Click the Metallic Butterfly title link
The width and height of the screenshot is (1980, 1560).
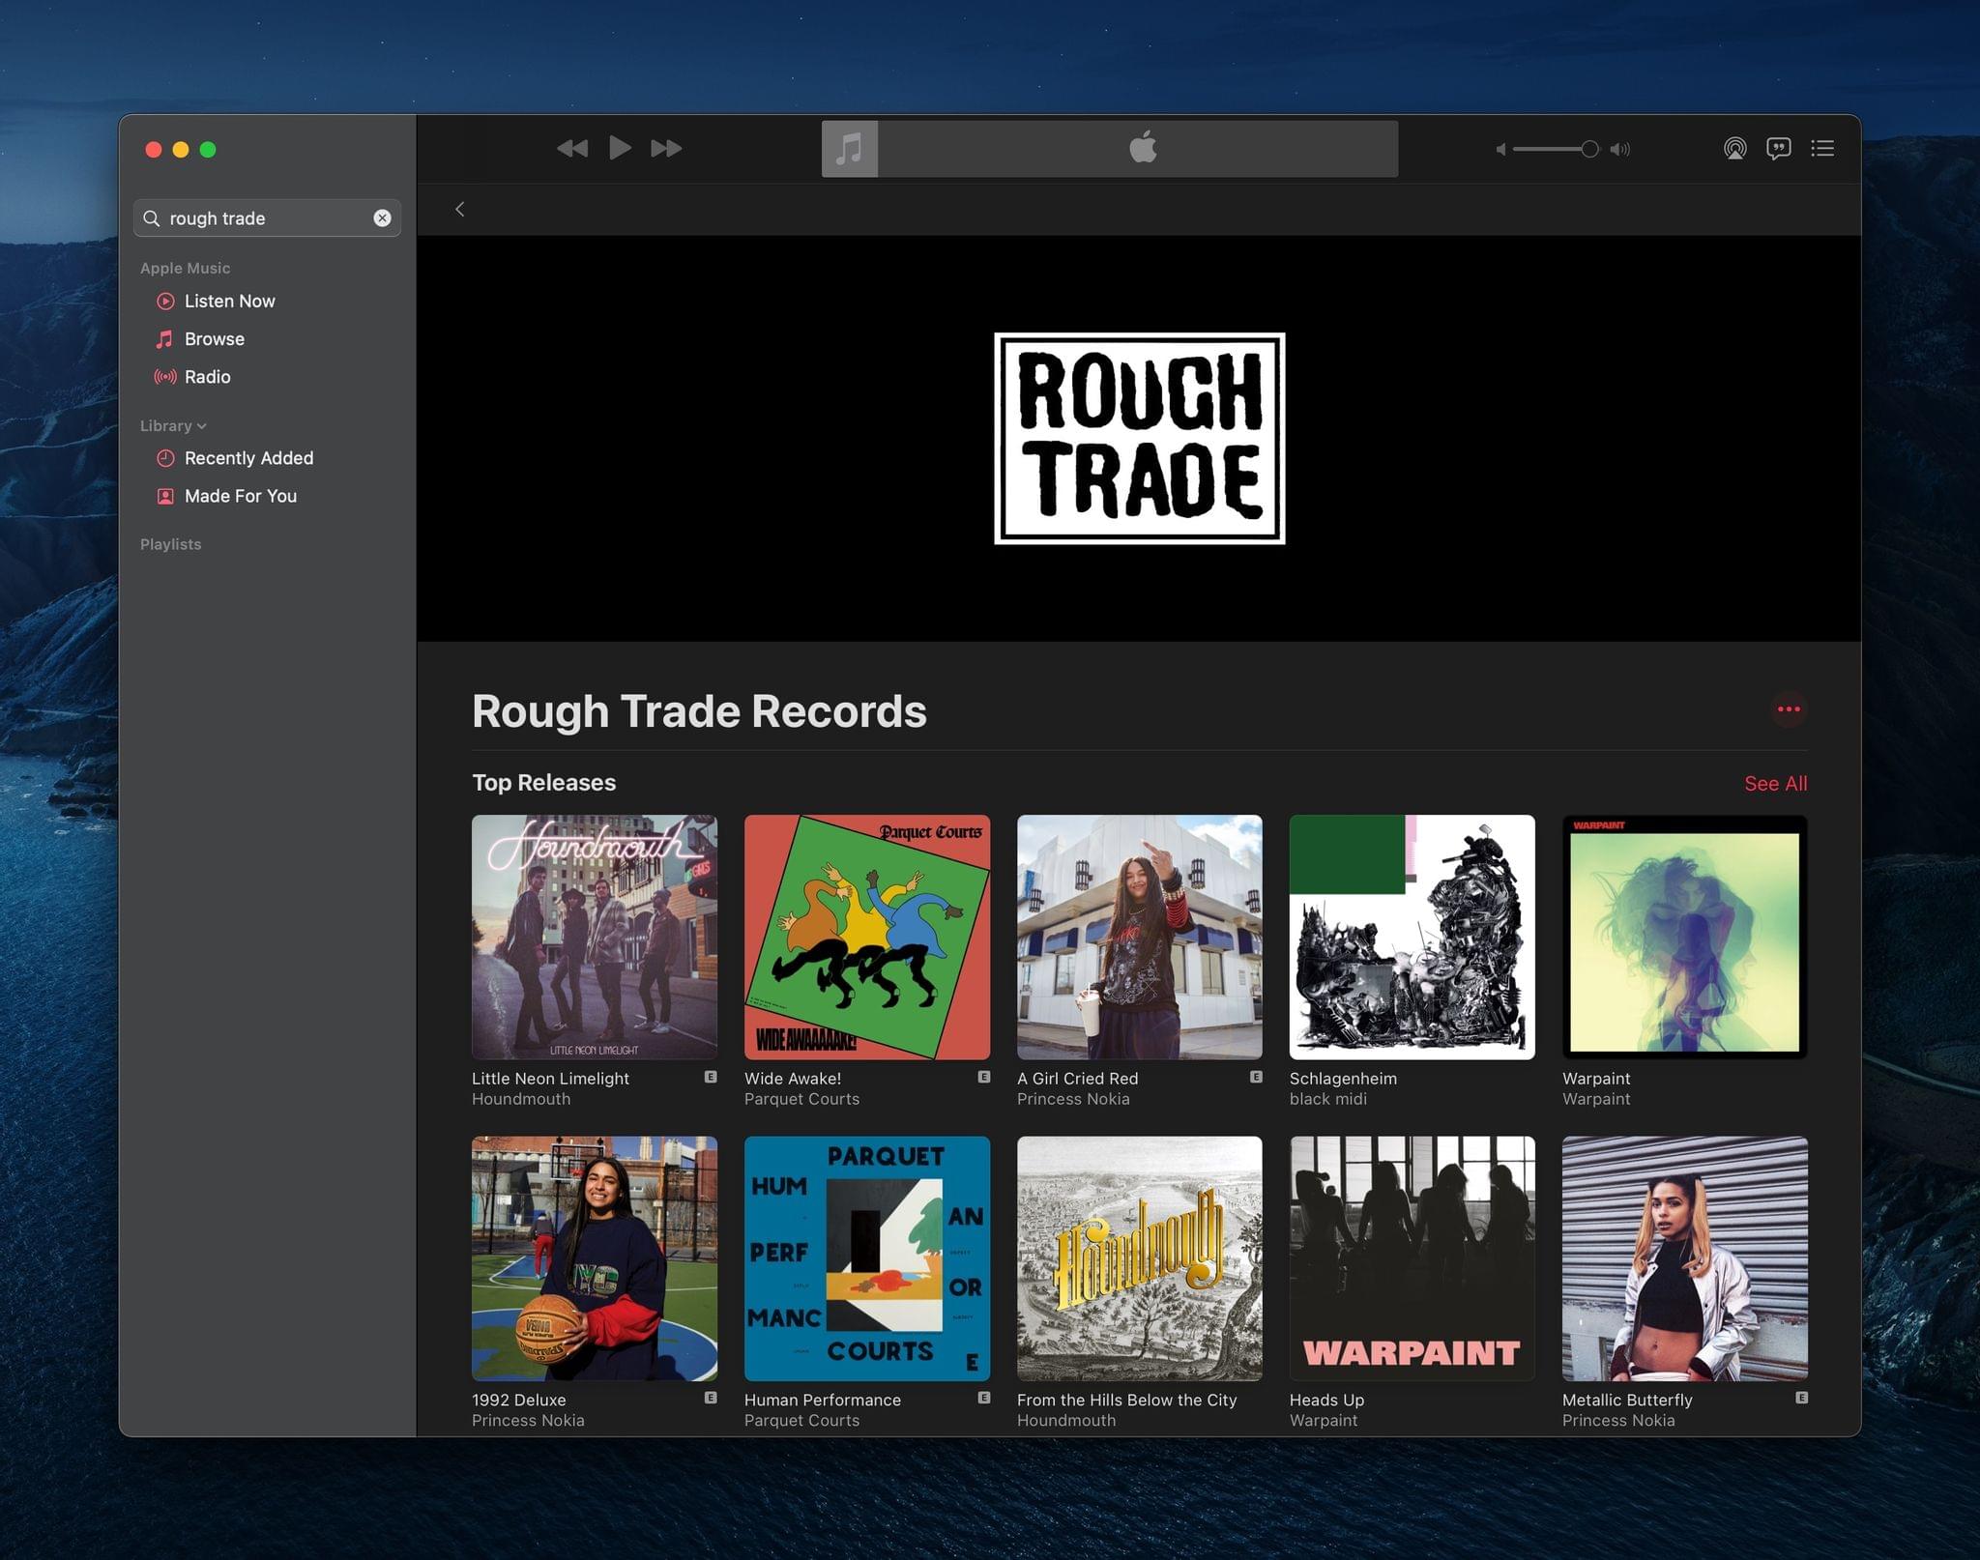coord(1627,1400)
